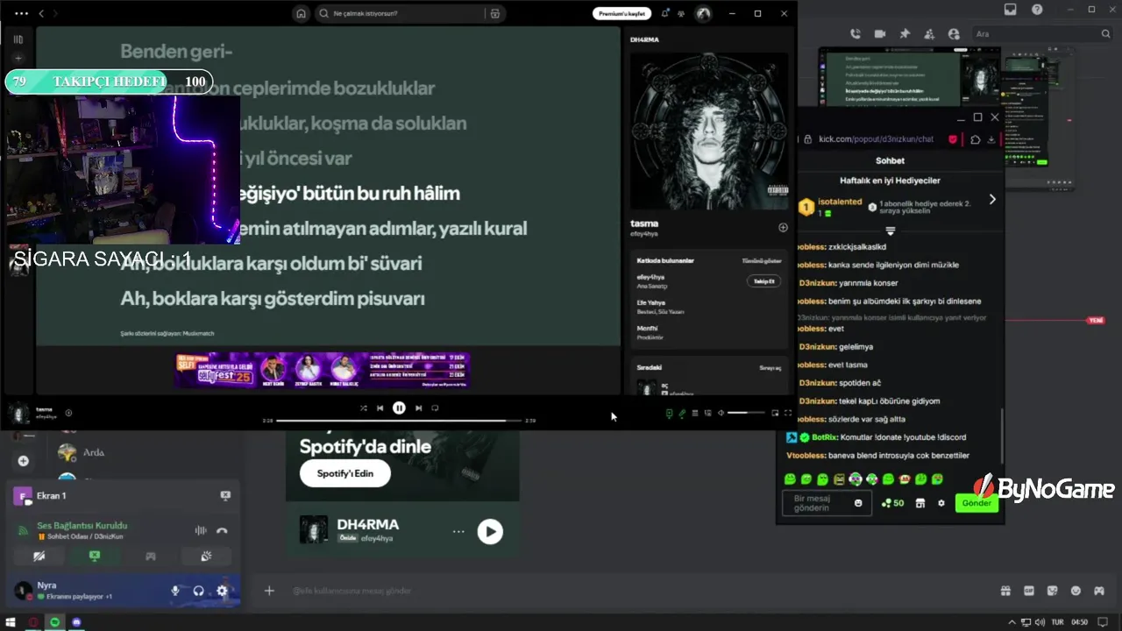This screenshot has width=1122, height=631.
Task: Stop watching Ekran 1 stream icon
Action: (x=225, y=495)
